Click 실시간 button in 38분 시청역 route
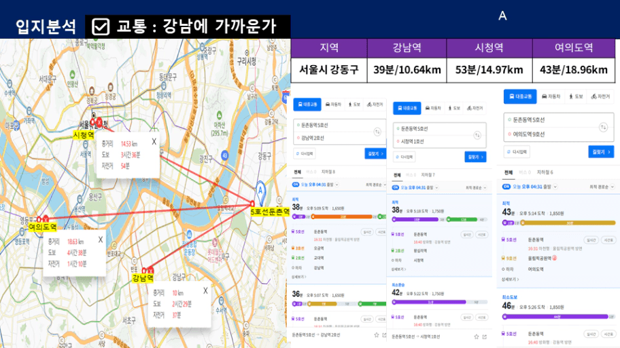The width and height of the screenshot is (620, 348). [467, 234]
